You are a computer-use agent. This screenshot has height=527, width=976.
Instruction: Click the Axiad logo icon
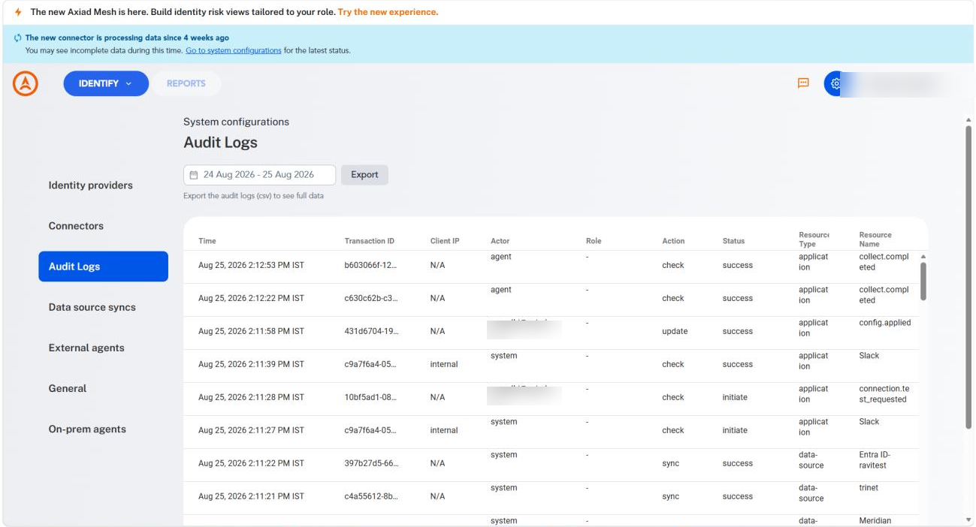coord(26,83)
